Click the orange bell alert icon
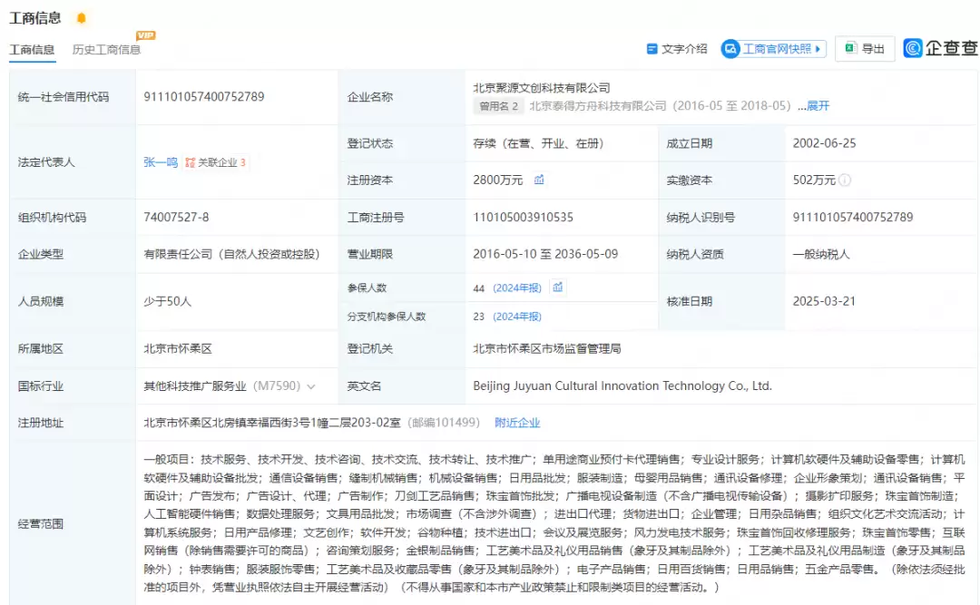This screenshot has height=605, width=980. click(82, 18)
